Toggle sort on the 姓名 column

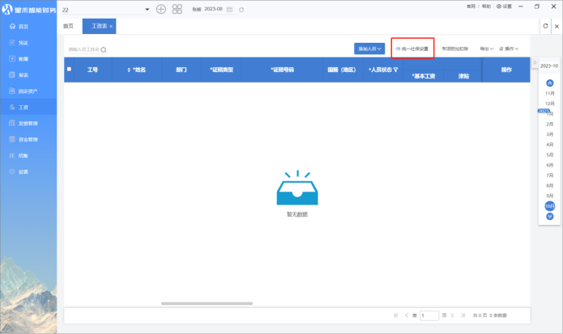[129, 70]
